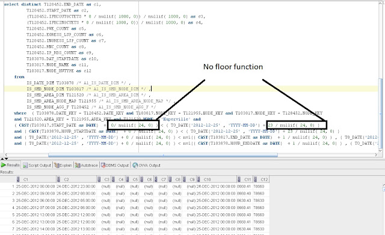This screenshot has height=235, width=385.
Task: Place cursor on 'T103817.NODE_HWTYPE as c12' line
Action: pyautogui.click(x=59, y=70)
